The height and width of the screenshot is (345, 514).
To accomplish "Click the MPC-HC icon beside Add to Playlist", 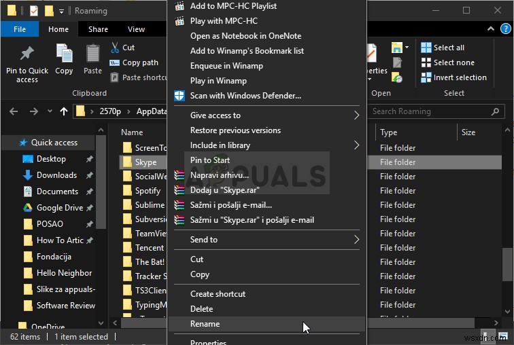I will point(179,6).
